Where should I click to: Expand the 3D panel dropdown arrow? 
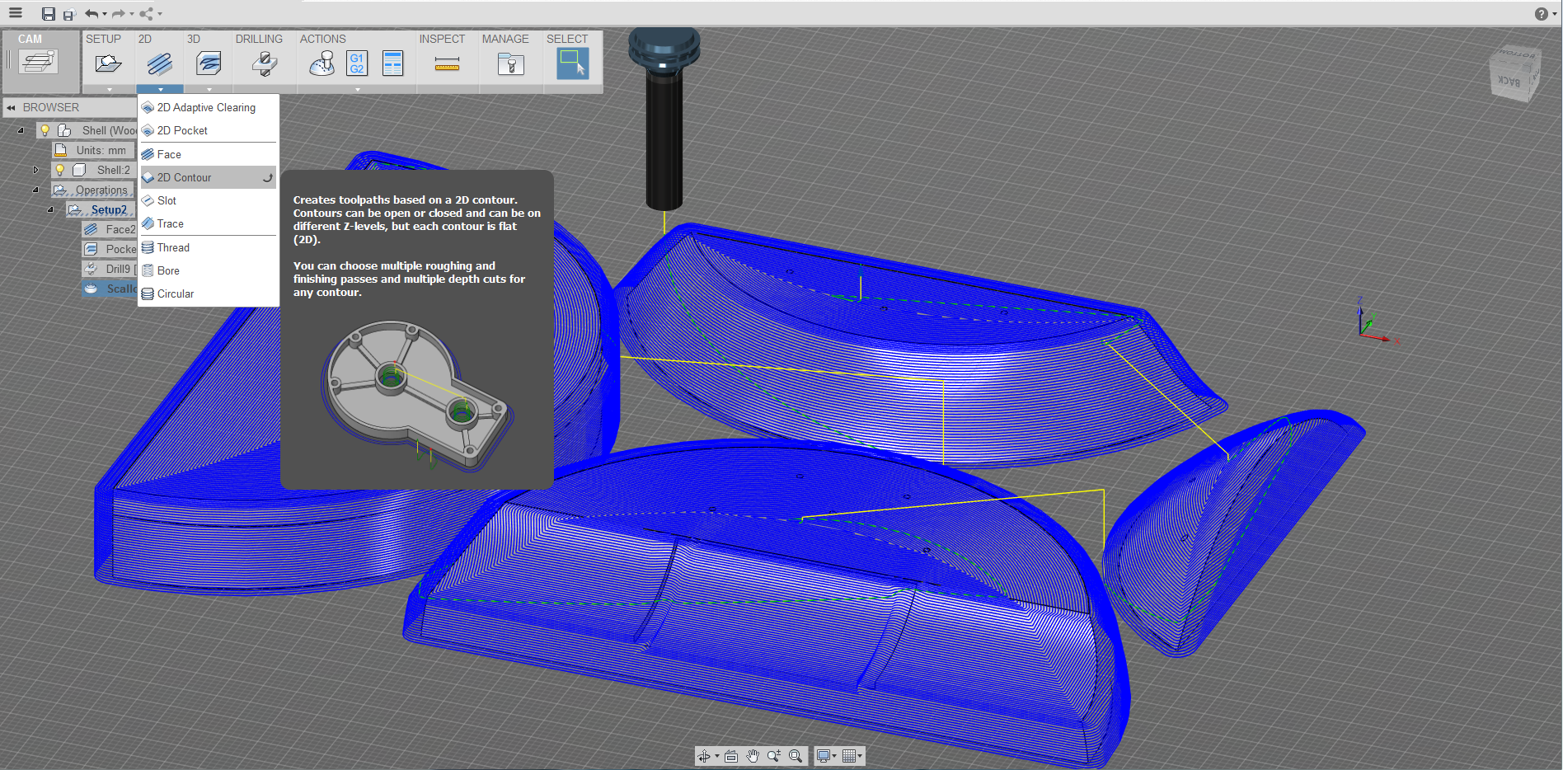209,89
